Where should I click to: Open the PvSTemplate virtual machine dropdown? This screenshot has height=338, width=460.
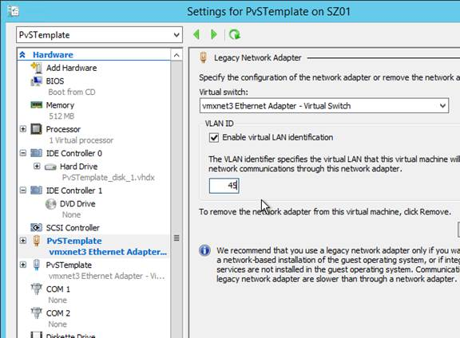99,35
